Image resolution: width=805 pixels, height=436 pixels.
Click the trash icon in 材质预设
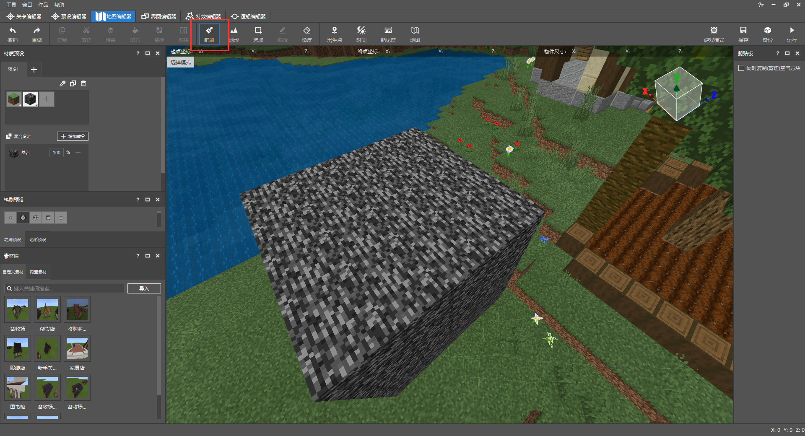(83, 83)
